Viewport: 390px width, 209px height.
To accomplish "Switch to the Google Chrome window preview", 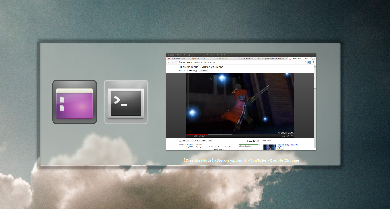I will [241, 102].
